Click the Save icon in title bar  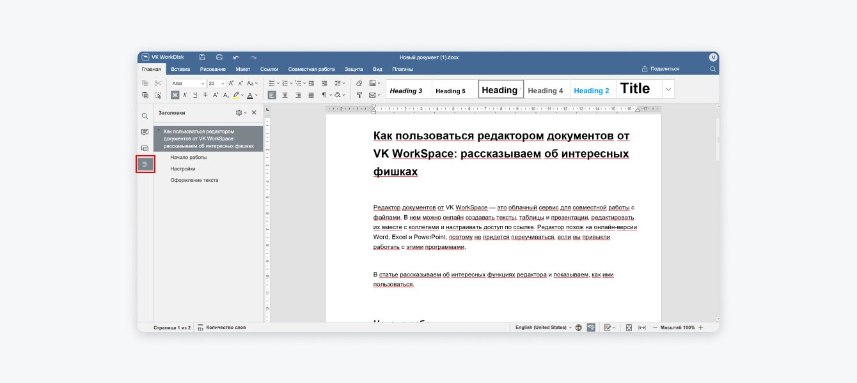pos(202,57)
